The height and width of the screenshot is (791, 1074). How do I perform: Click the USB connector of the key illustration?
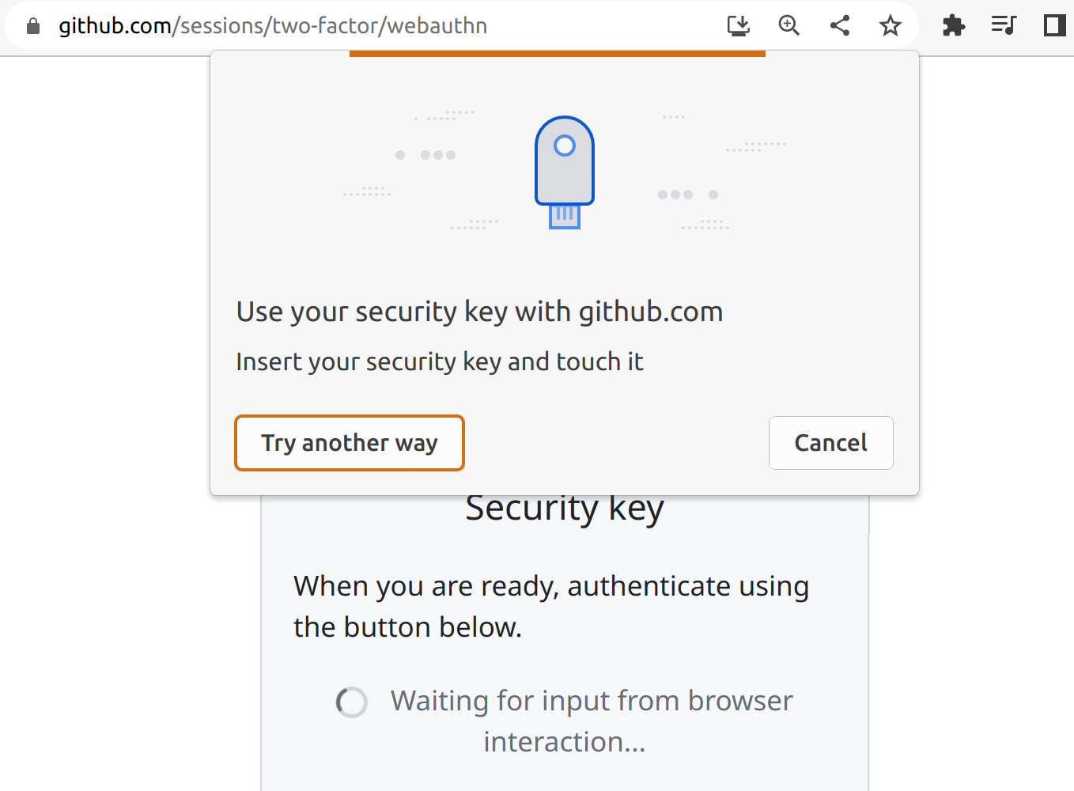[565, 216]
